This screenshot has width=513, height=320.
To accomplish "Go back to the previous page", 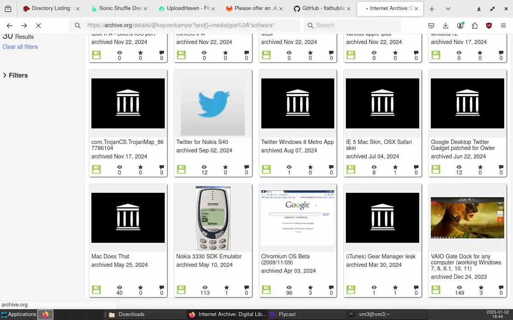I will pos(10,26).
